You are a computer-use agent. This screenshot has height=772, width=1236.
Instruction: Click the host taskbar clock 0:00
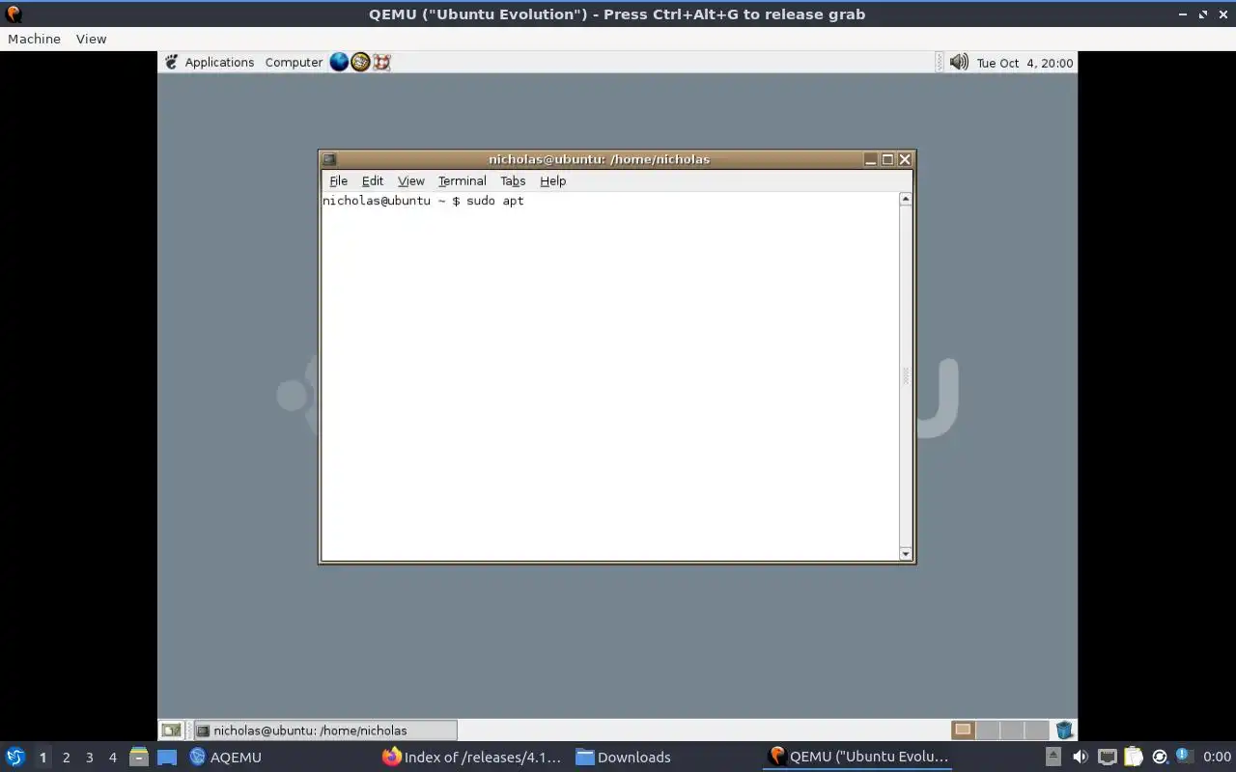[1217, 757]
